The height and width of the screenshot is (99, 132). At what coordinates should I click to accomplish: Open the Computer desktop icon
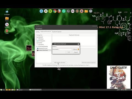click(7, 13)
